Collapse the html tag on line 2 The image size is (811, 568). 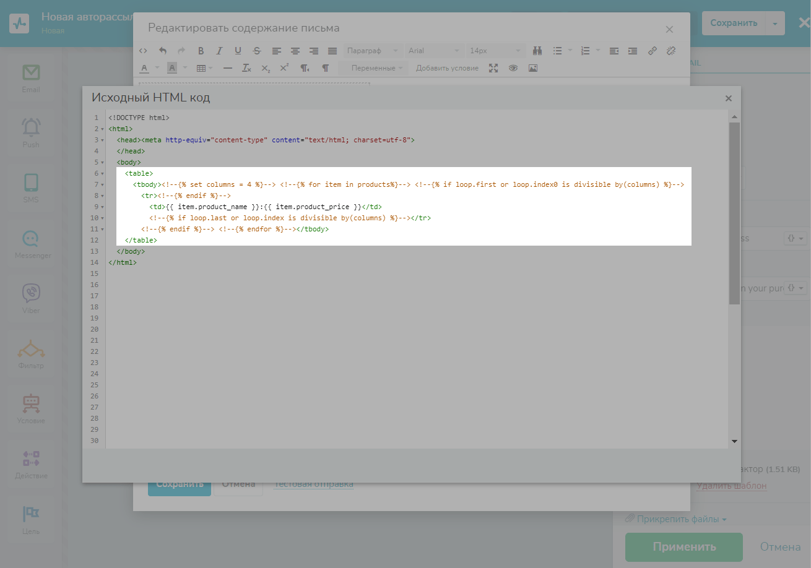coord(102,129)
